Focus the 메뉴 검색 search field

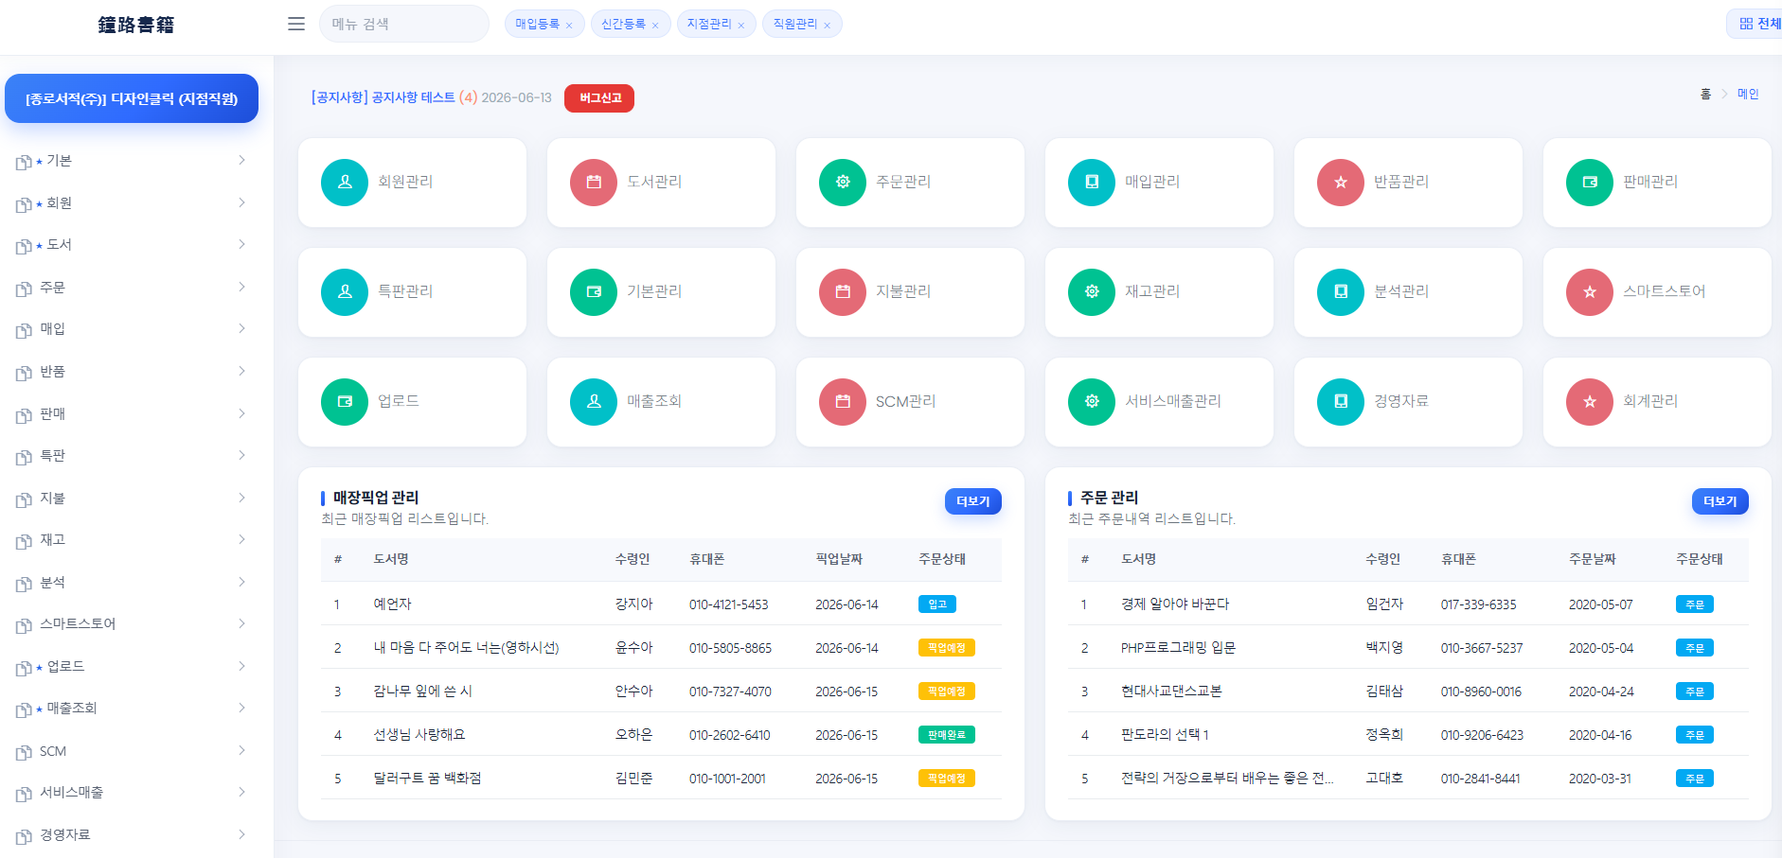click(404, 24)
